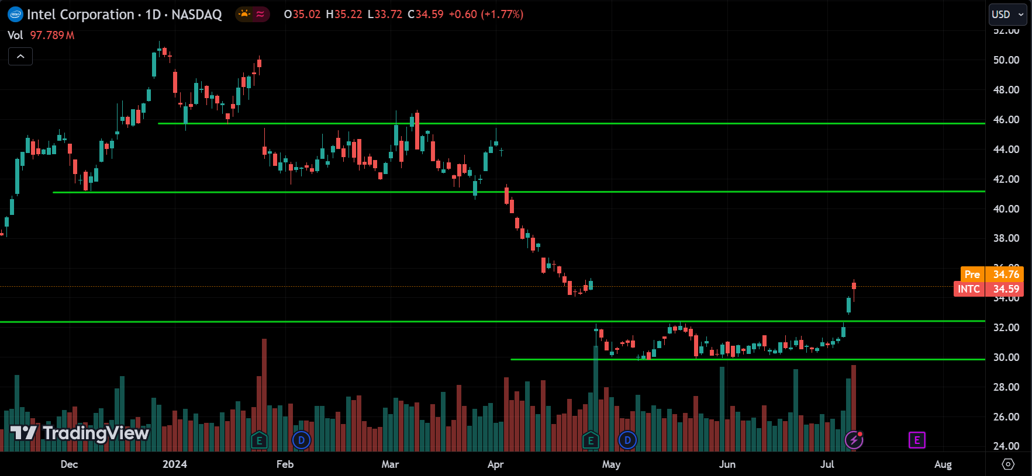Open the February dividend D marker
1032x476 pixels.
(x=301, y=440)
